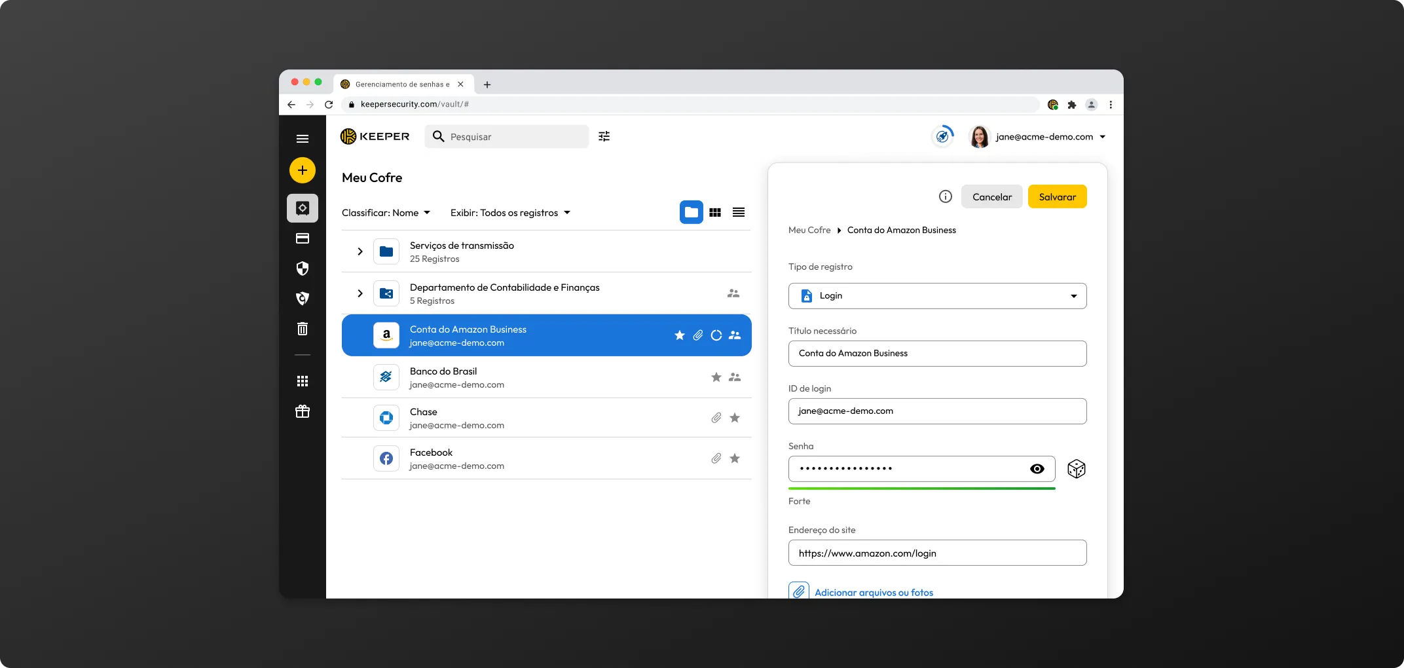The image size is (1404, 668).
Task: Open the trash icon in the sidebar
Action: coord(303,329)
